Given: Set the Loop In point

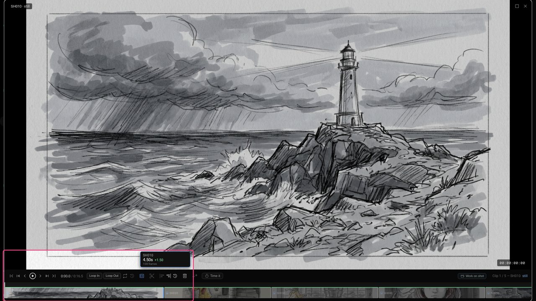Looking at the screenshot, I should [x=94, y=276].
